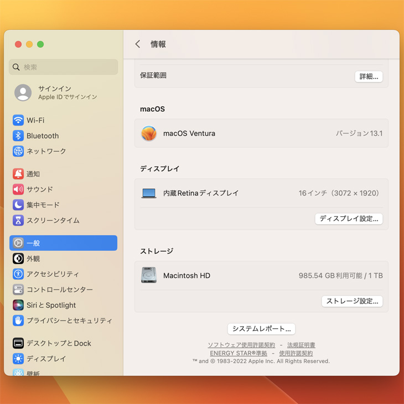Click the green full-screen window button
This screenshot has height=404, width=404.
click(x=40, y=44)
